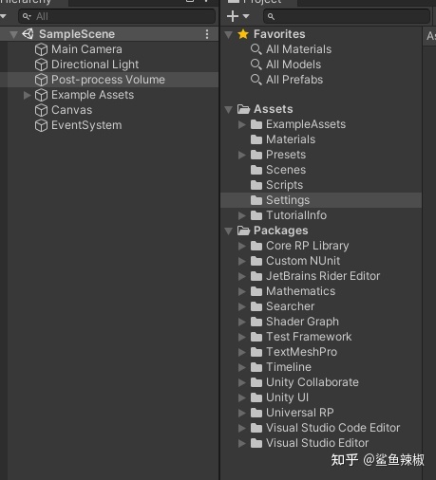The height and width of the screenshot is (480, 436).
Task: Click the search icon beside All Models
Action: point(256,65)
